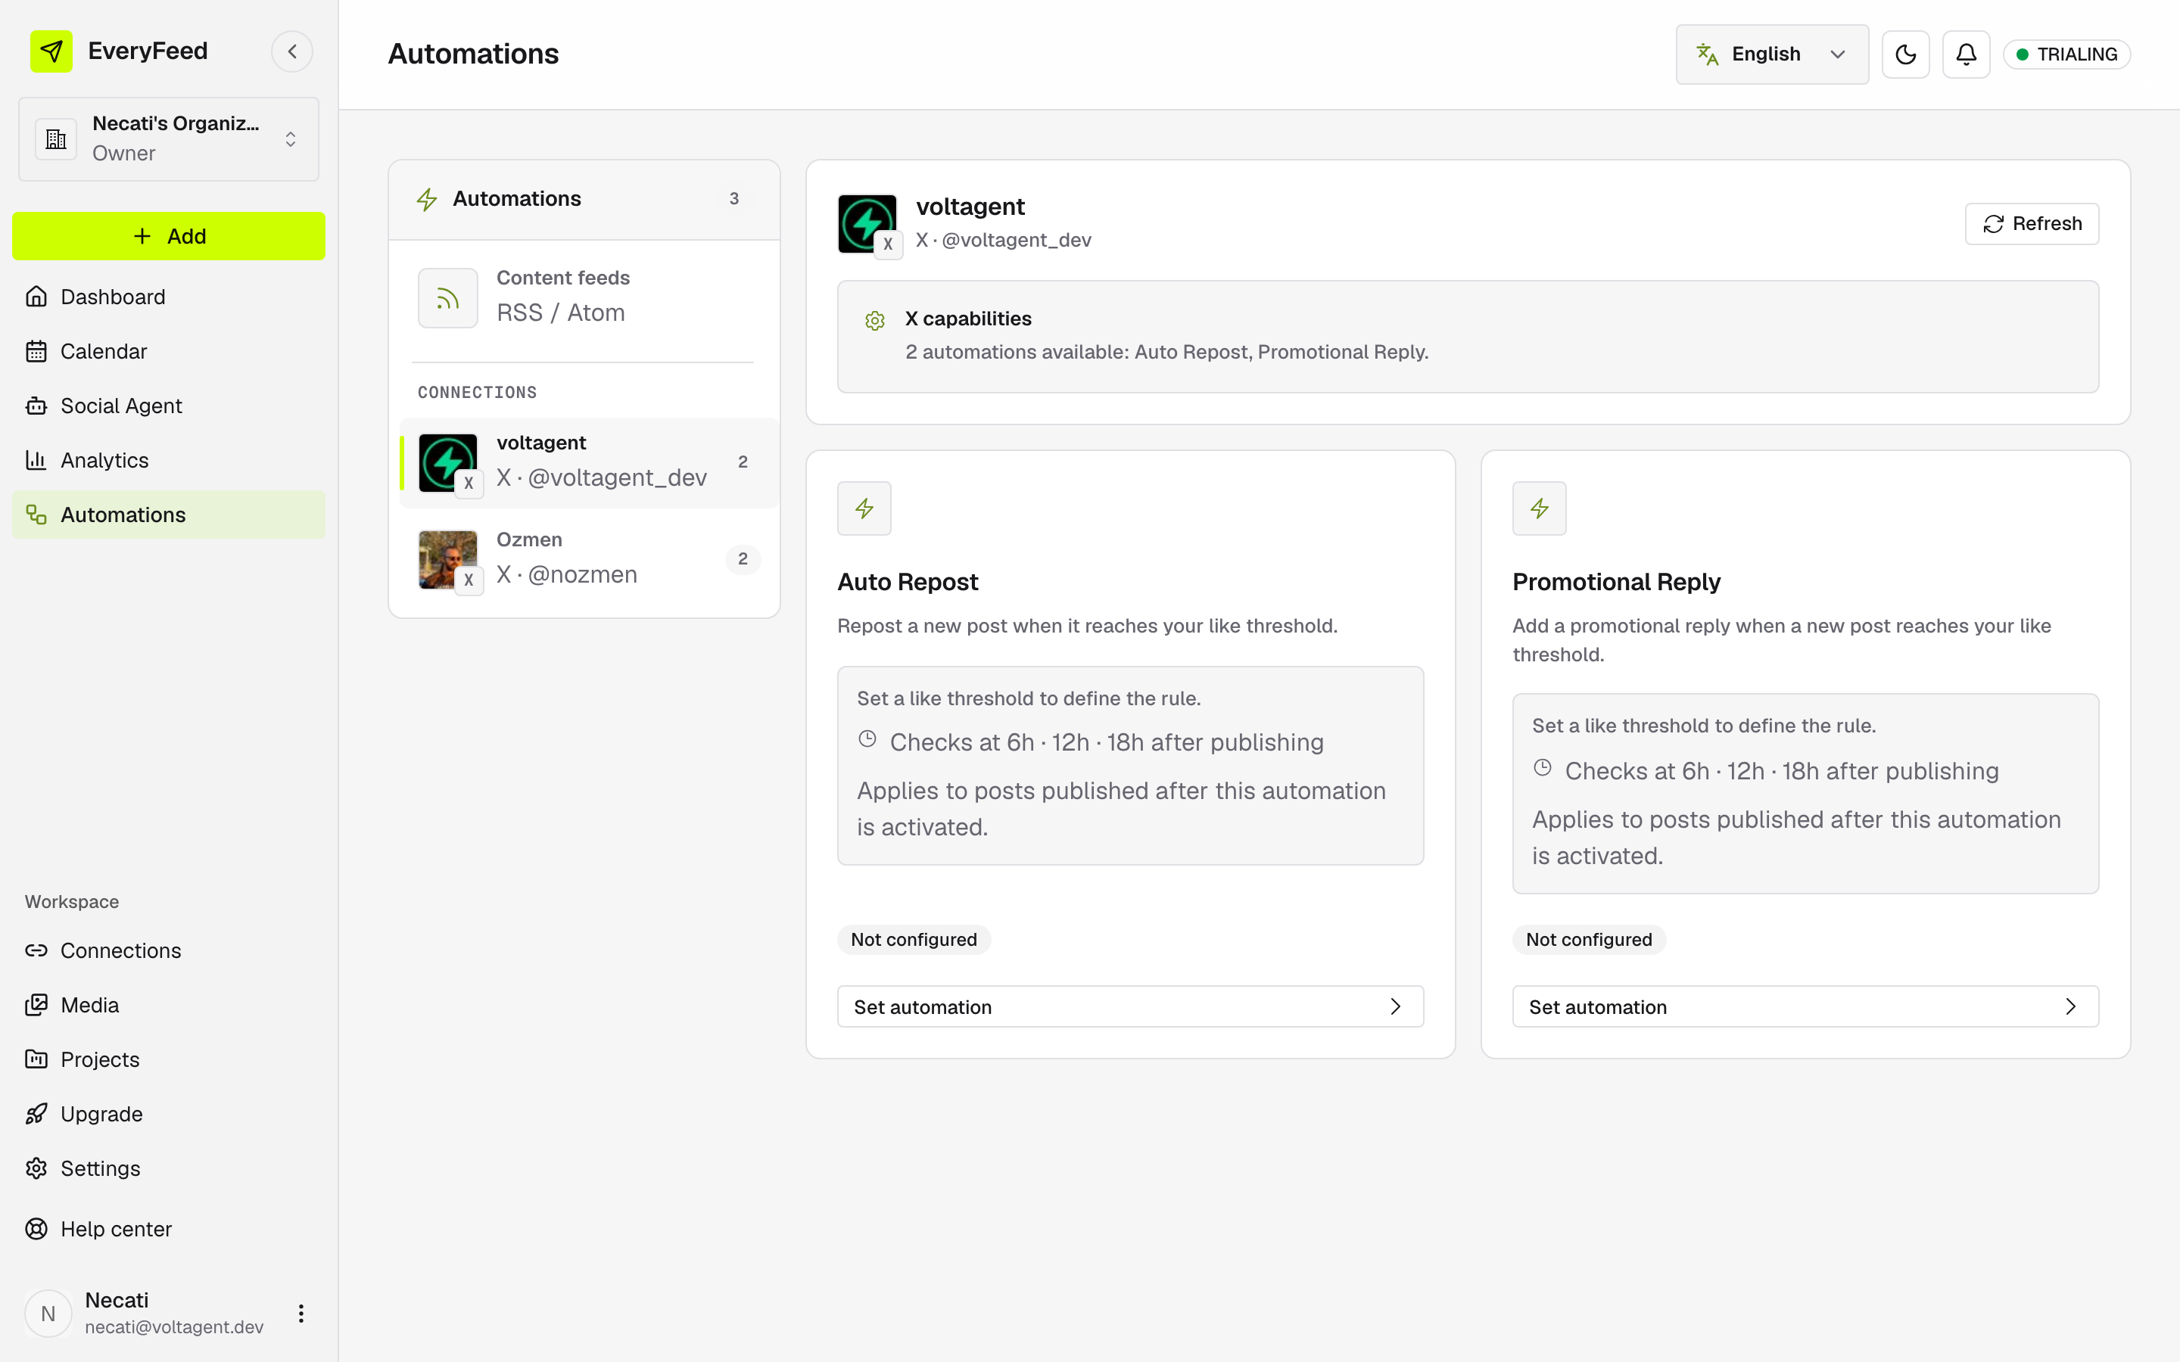
Task: Click the TRIALING status badge
Action: [x=2066, y=54]
